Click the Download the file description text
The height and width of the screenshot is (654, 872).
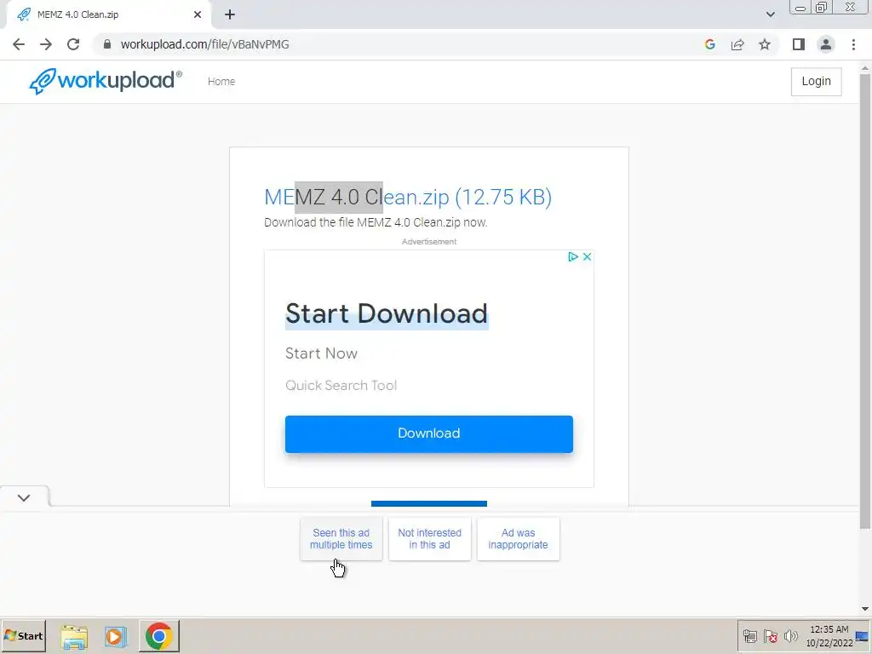[x=376, y=222]
